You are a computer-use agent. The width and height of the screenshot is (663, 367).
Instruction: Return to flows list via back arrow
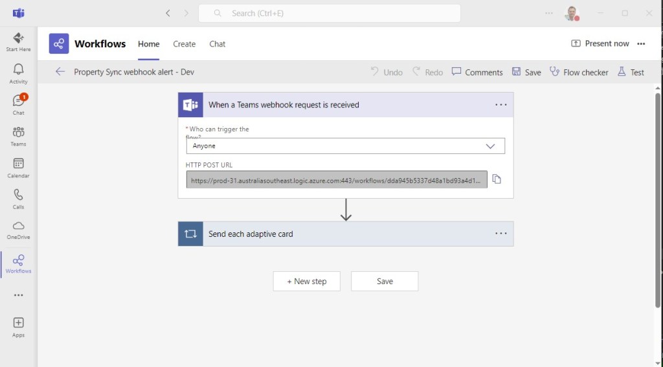point(60,72)
